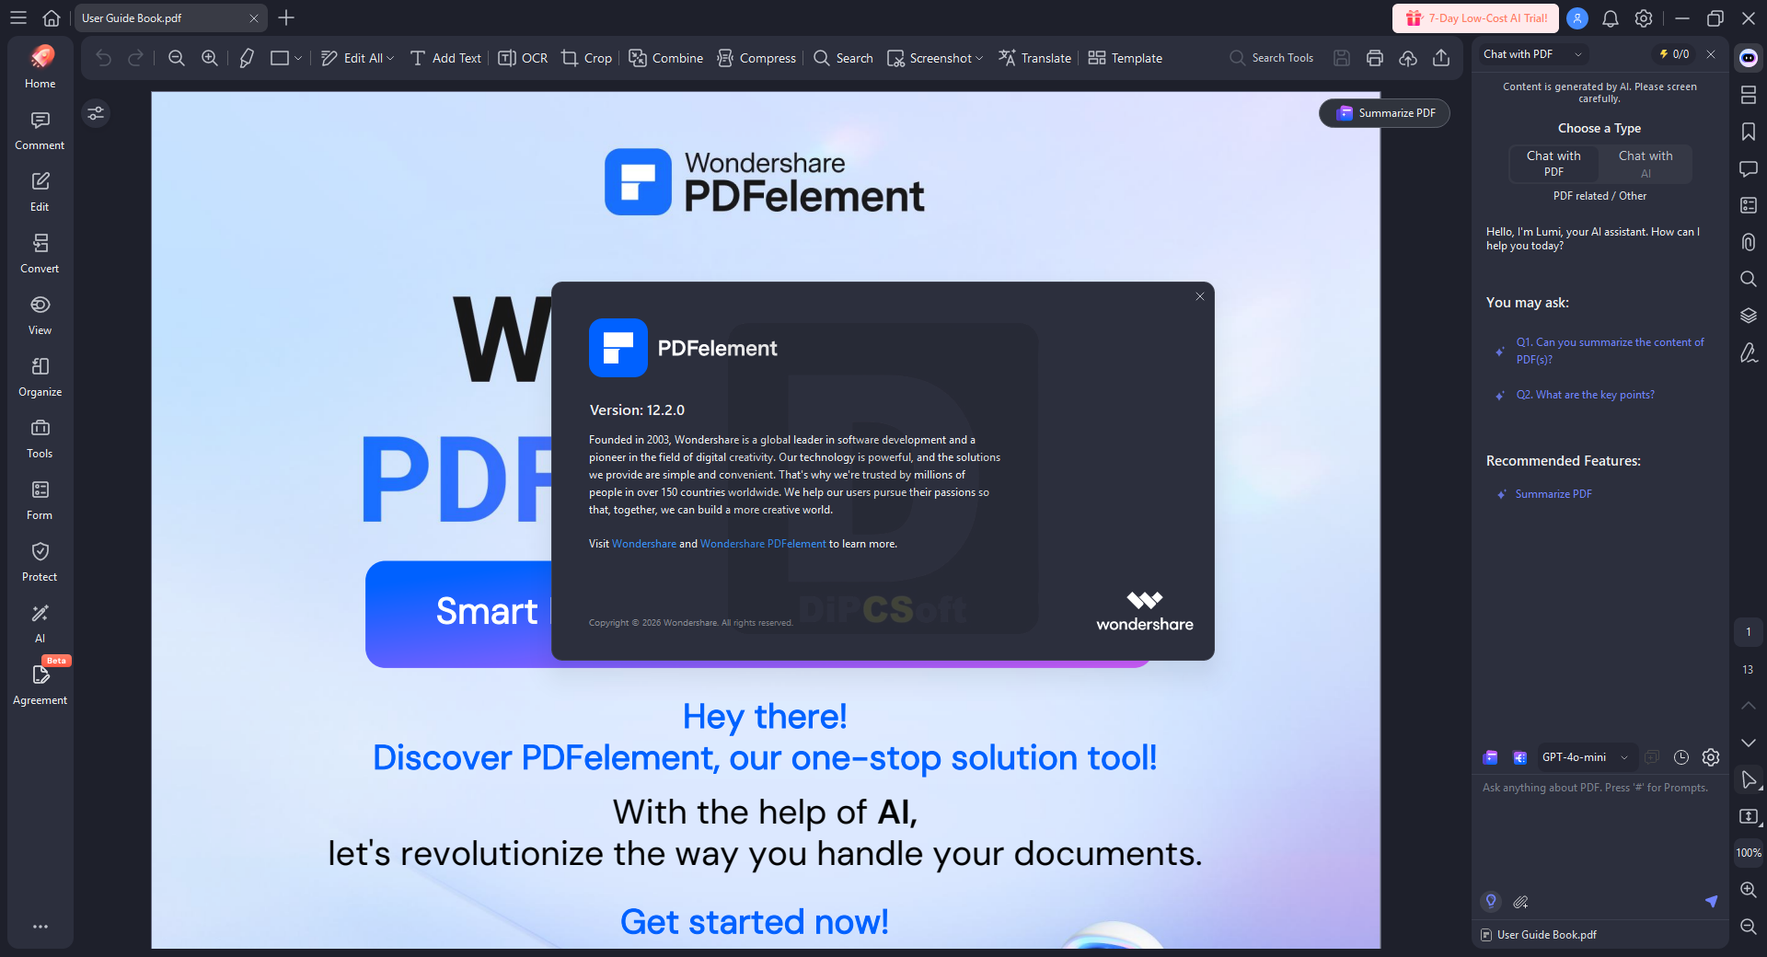The height and width of the screenshot is (957, 1767).
Task: Open the Tools section in the left sidebar
Action: 40,439
